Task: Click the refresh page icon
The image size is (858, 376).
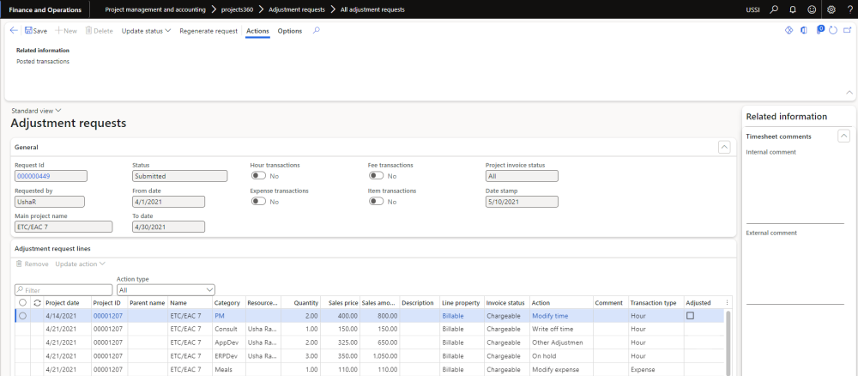Action: click(835, 31)
